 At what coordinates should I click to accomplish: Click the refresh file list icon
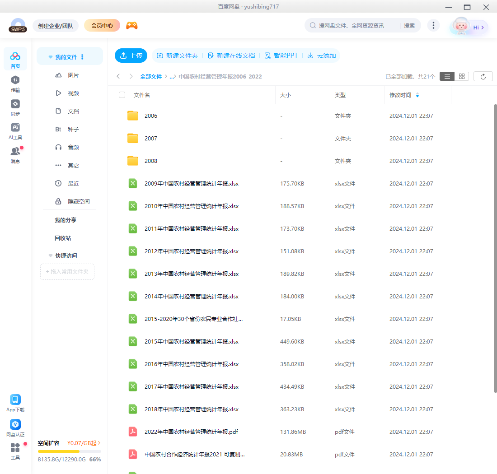[483, 76]
